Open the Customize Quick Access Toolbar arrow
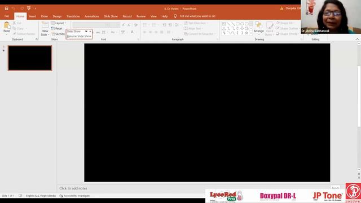The image size is (361, 203). [35, 9]
